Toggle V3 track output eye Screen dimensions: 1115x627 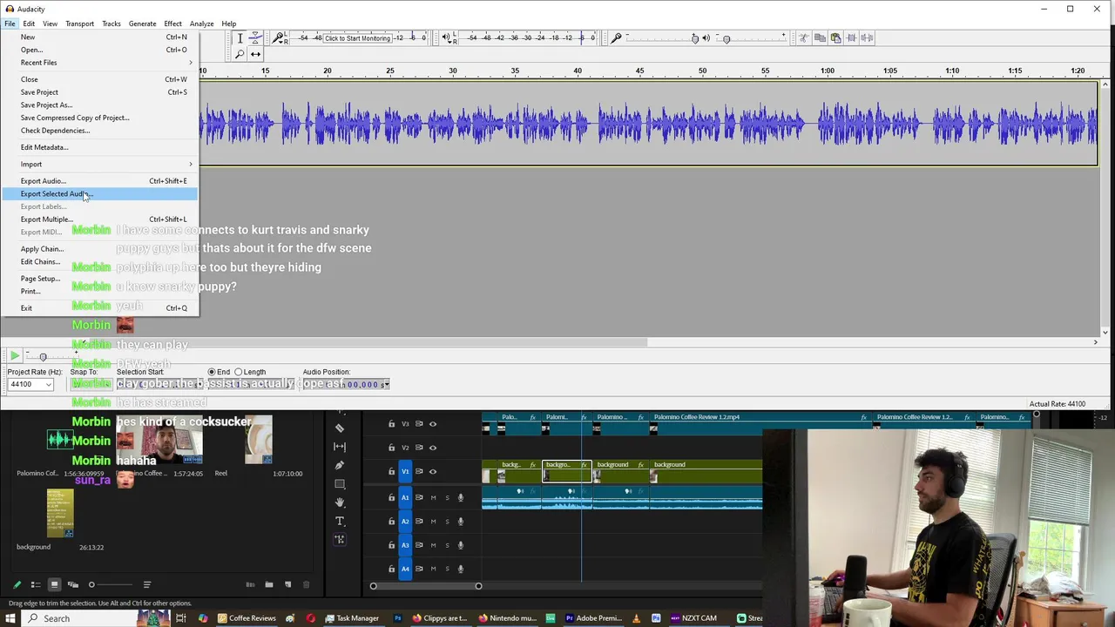432,424
